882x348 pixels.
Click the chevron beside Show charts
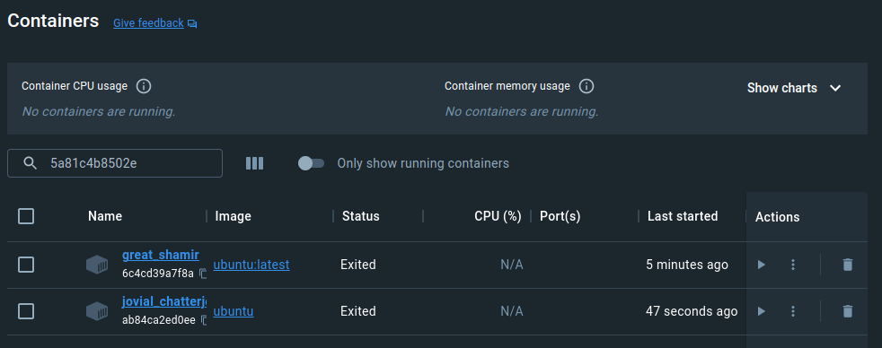tap(835, 88)
